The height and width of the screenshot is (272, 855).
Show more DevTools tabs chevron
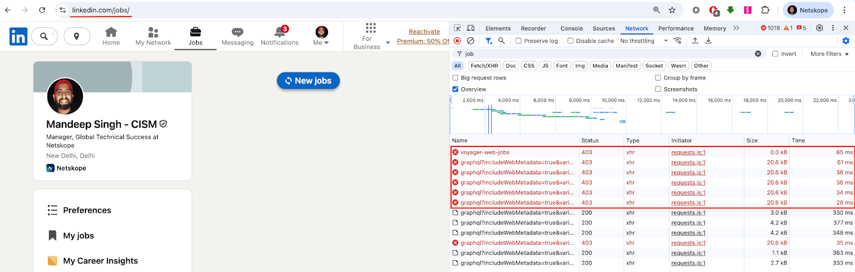(736, 28)
